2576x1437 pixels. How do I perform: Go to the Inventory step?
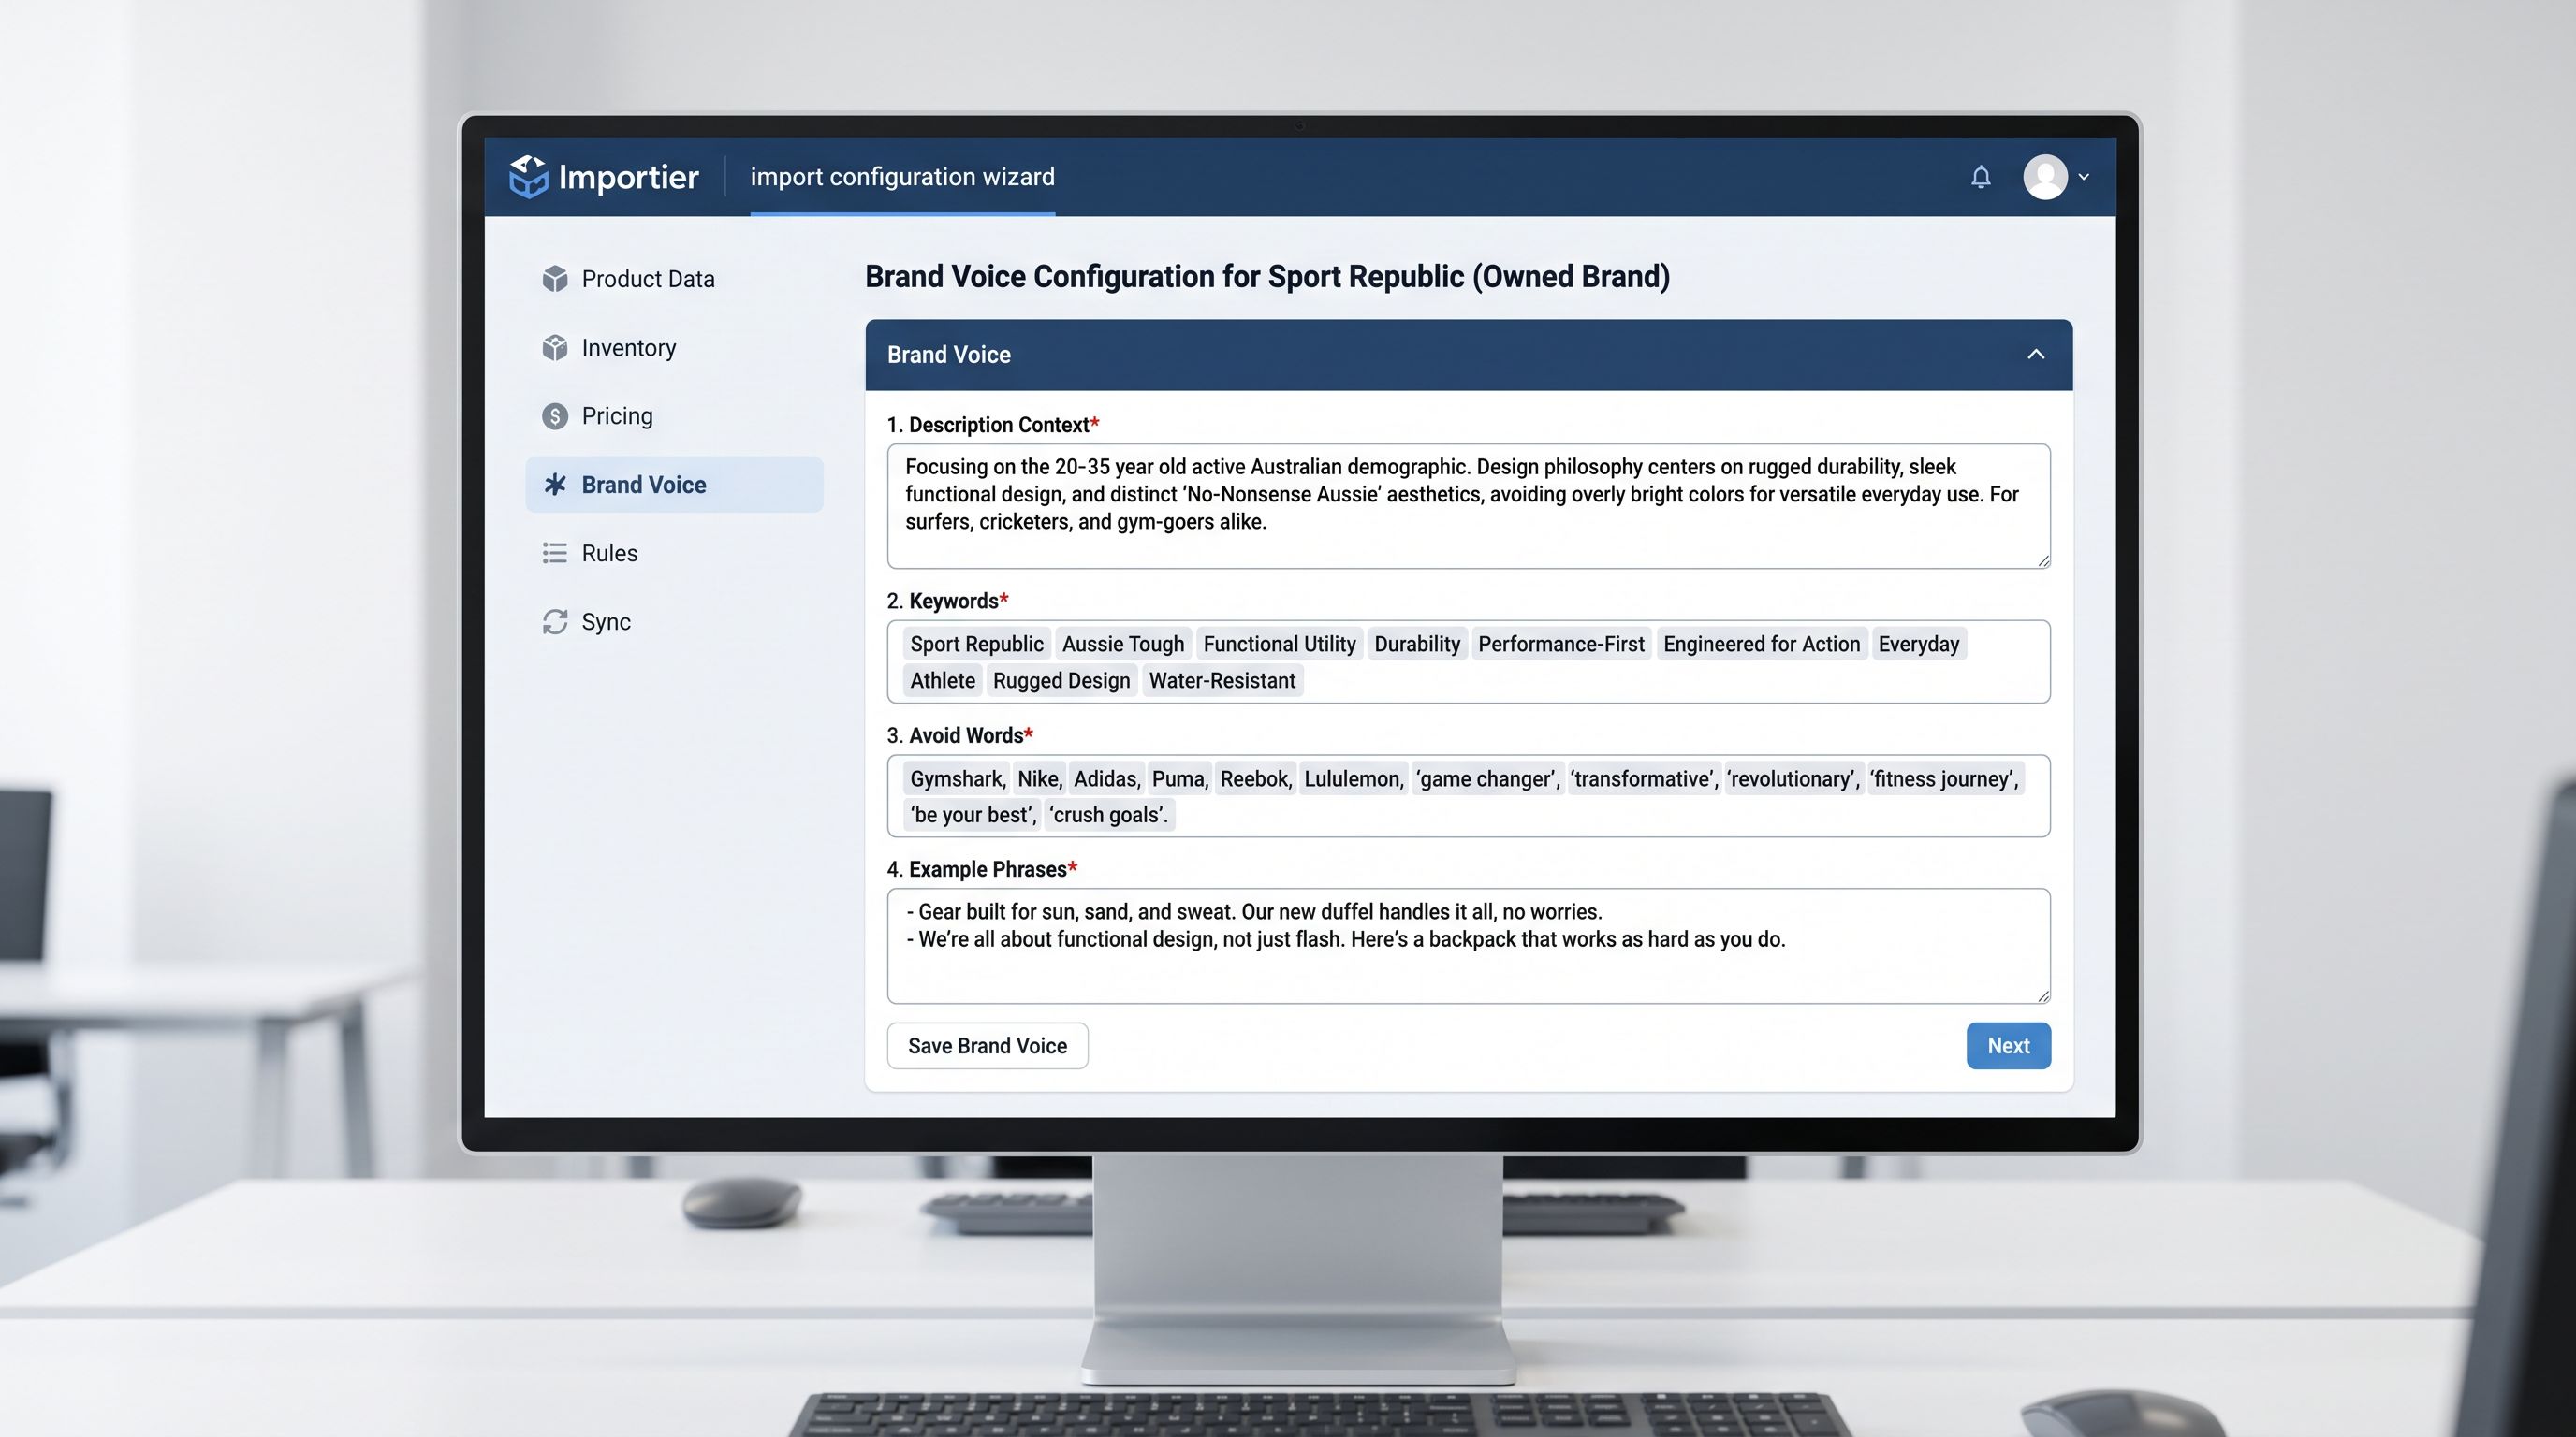674,348
